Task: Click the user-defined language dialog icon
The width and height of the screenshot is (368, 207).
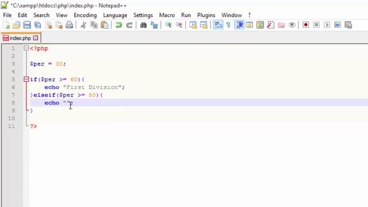Action: click(x=250, y=25)
